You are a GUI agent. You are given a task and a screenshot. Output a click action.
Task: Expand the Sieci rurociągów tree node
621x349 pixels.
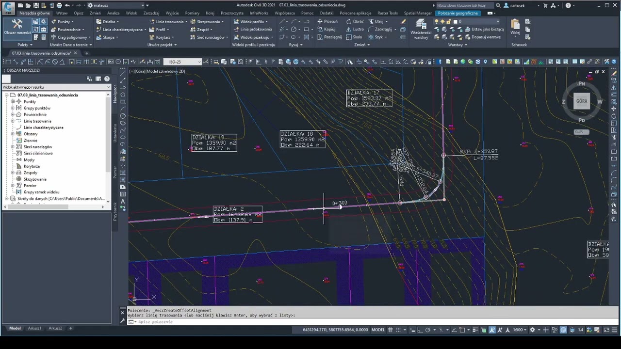coord(13,147)
